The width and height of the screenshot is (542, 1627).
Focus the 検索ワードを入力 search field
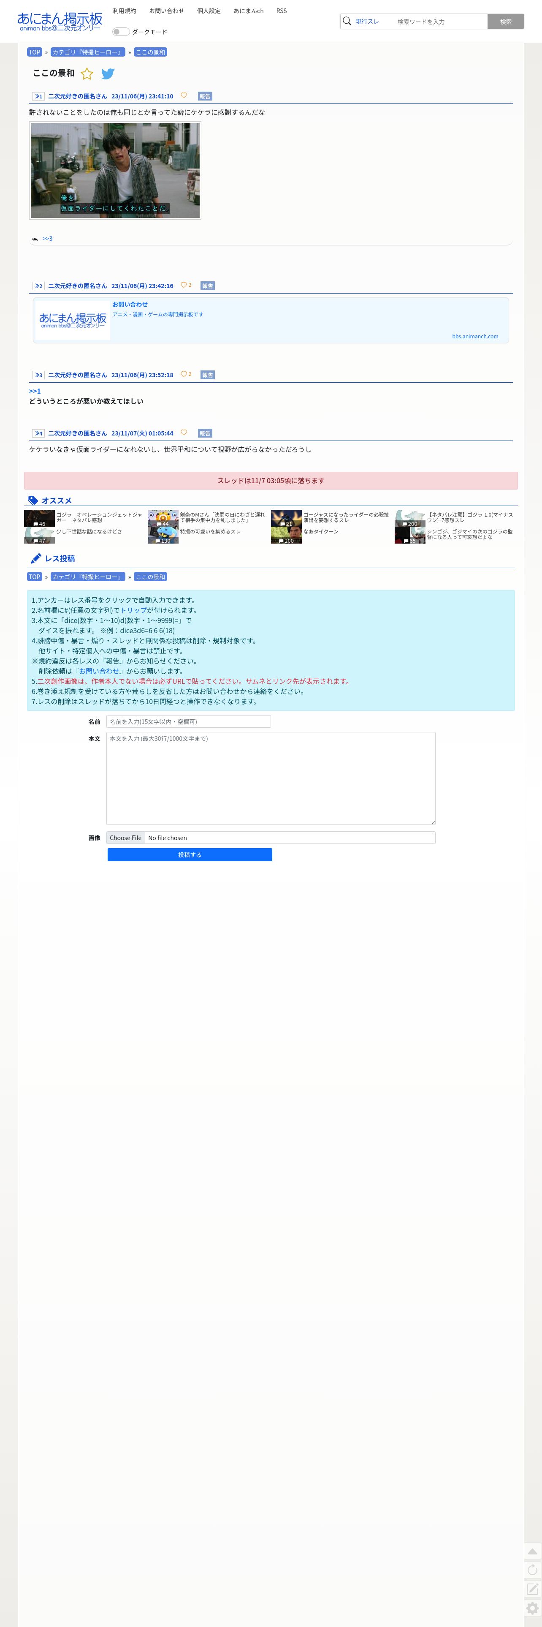pyautogui.click(x=440, y=22)
